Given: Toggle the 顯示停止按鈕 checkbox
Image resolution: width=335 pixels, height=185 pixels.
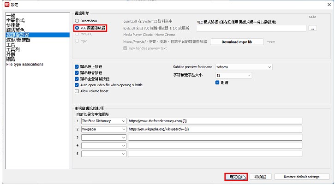Looking at the screenshot, I should pos(77,66).
